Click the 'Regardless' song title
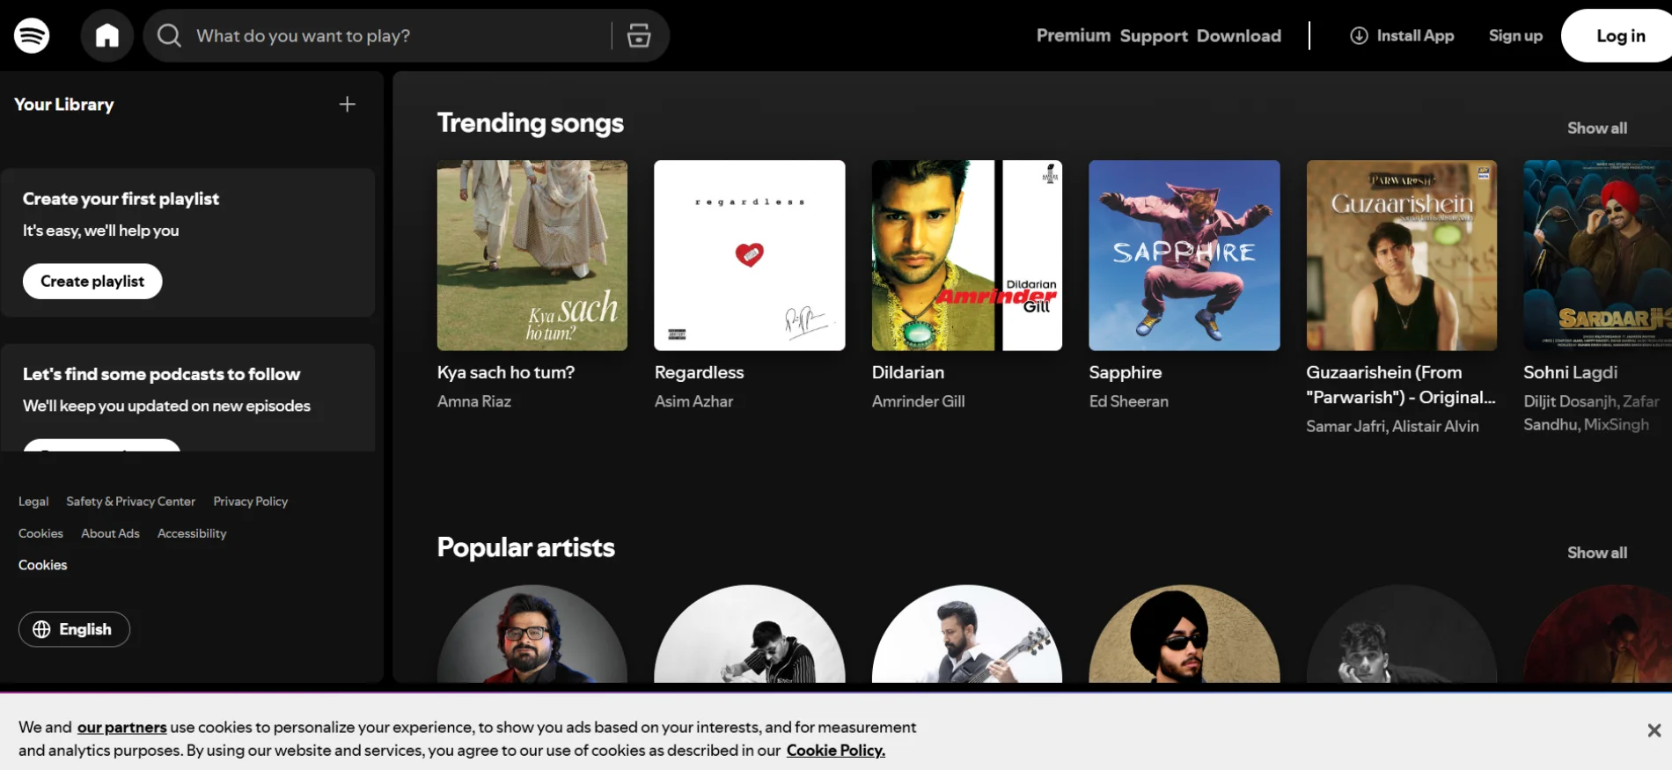Image resolution: width=1672 pixels, height=770 pixels. (x=700, y=372)
